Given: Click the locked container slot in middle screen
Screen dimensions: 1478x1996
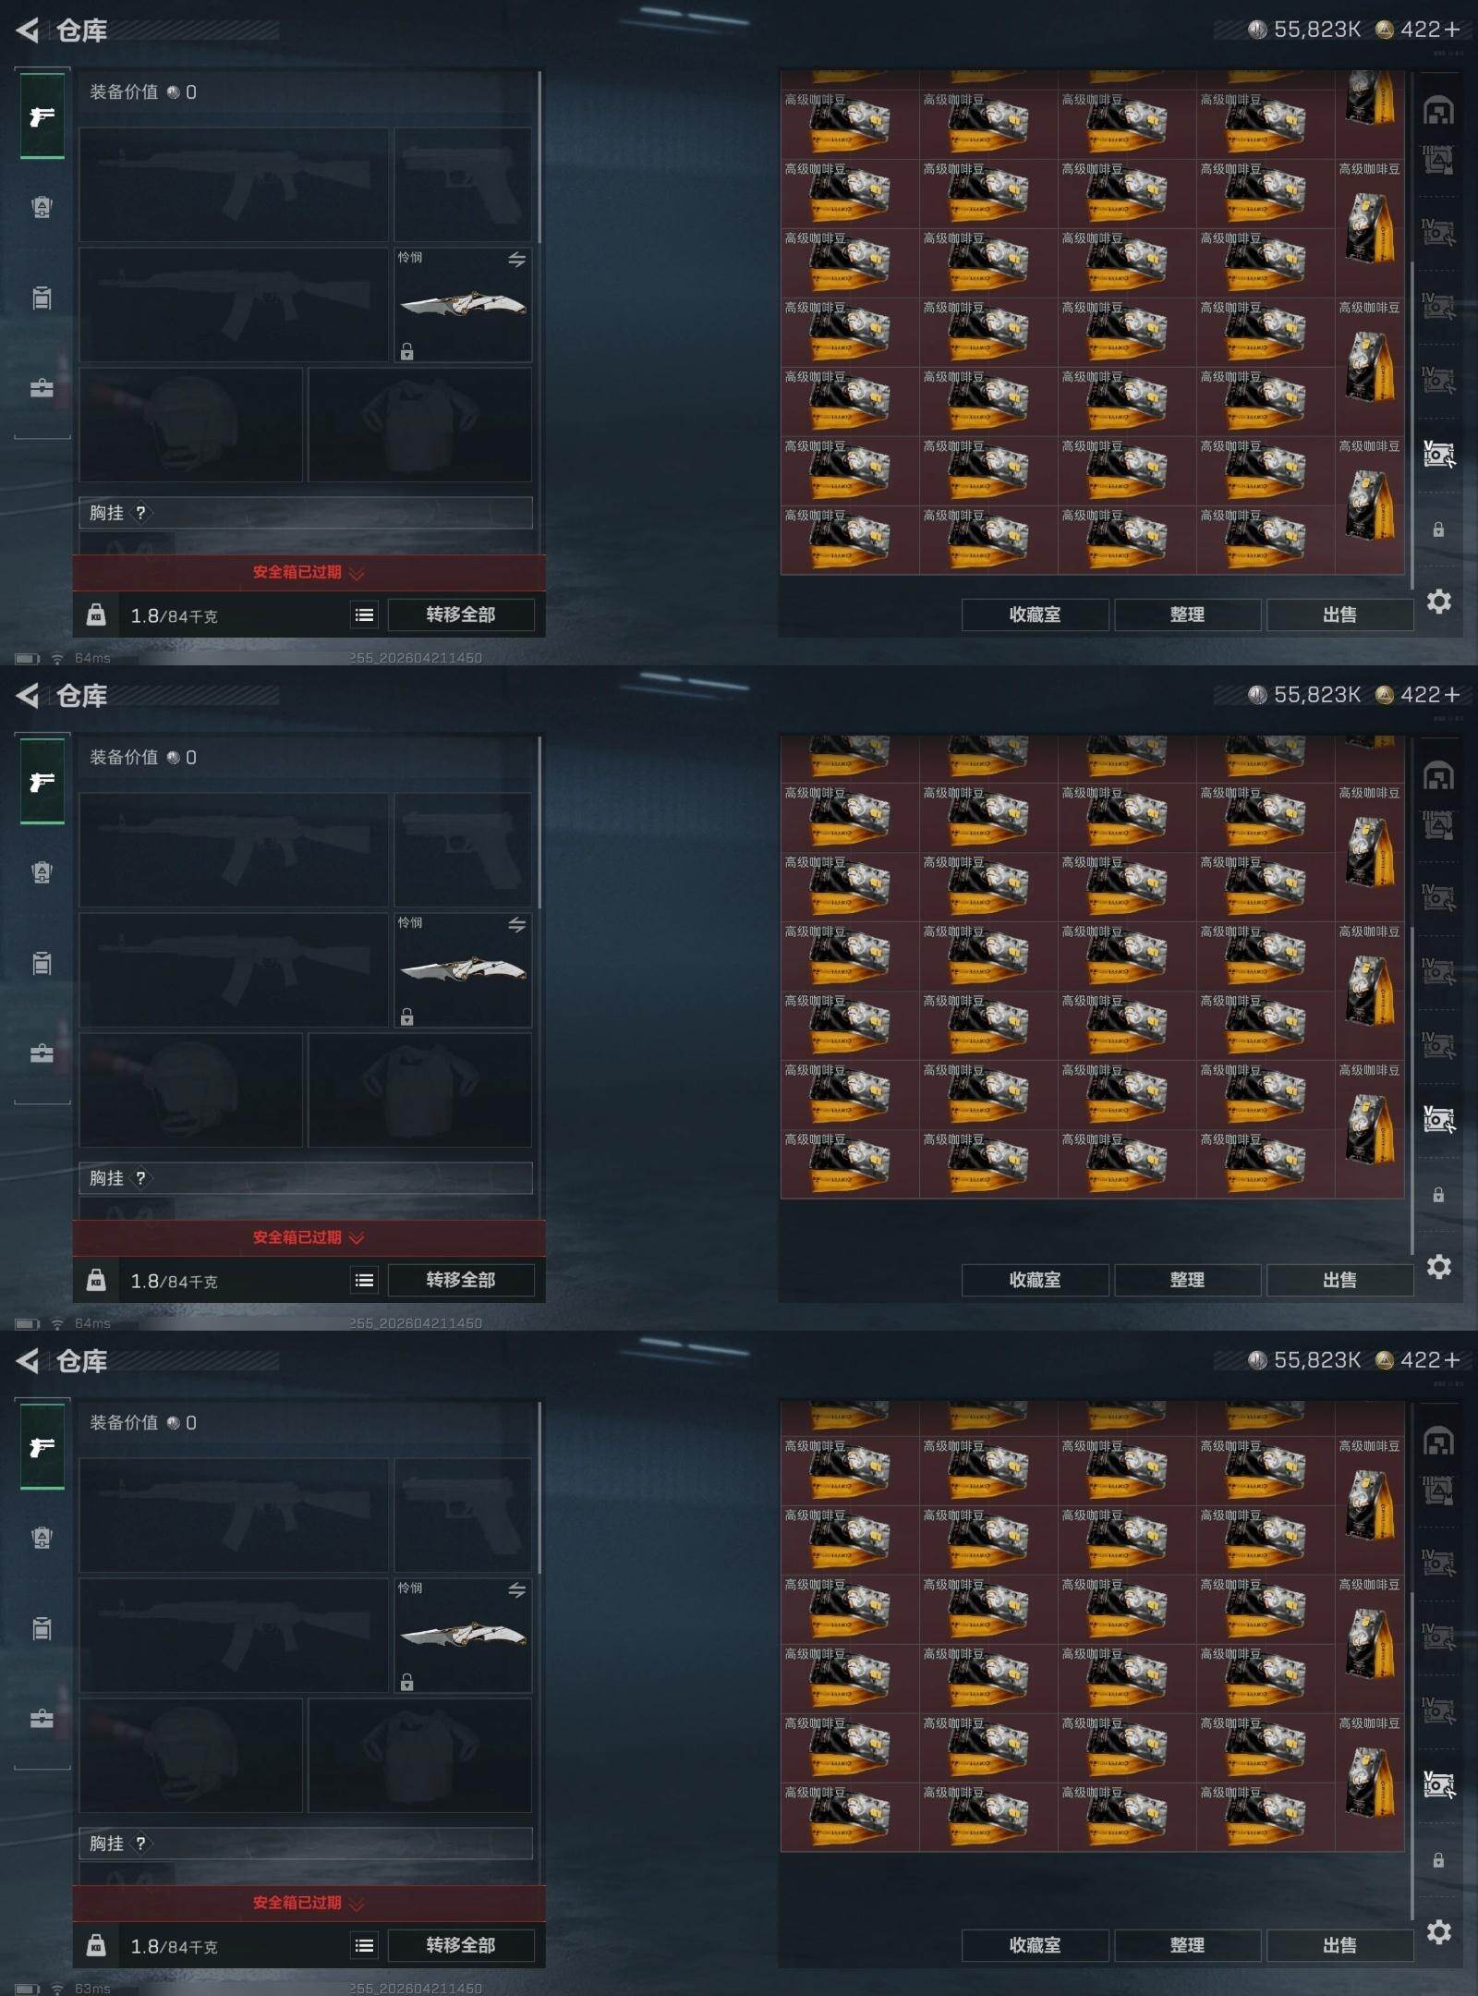Looking at the screenshot, I should [x=1438, y=1195].
